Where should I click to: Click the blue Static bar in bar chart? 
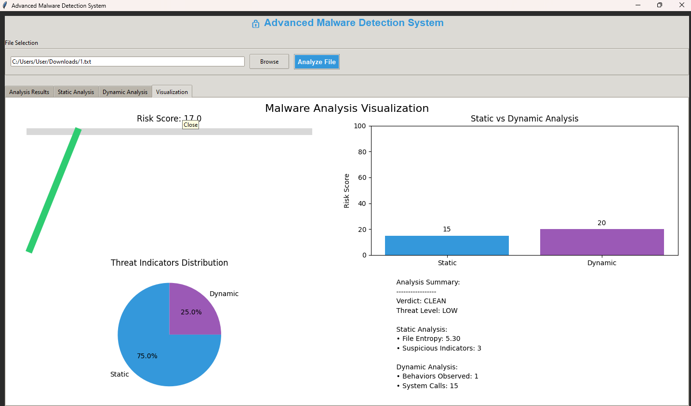click(447, 245)
